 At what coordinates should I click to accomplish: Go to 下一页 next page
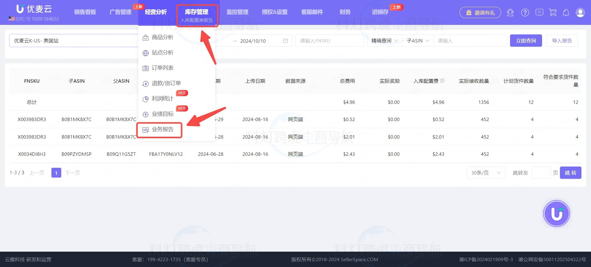pyautogui.click(x=73, y=173)
